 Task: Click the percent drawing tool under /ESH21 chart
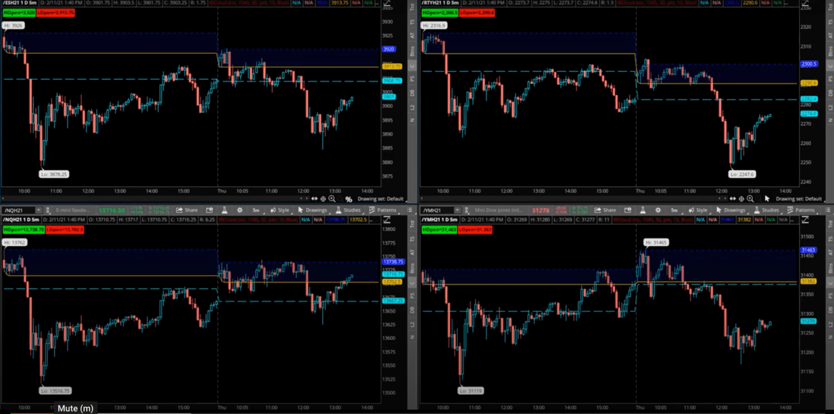[349, 199]
